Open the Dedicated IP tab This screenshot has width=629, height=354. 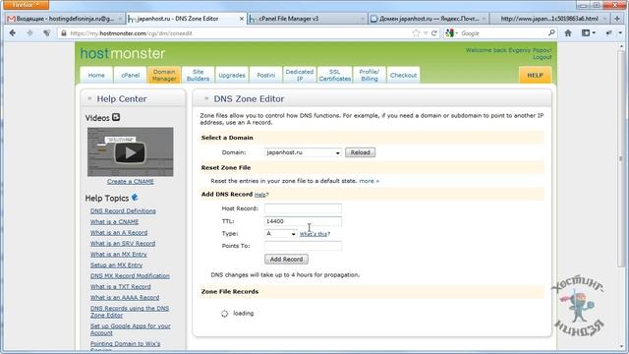tap(300, 75)
